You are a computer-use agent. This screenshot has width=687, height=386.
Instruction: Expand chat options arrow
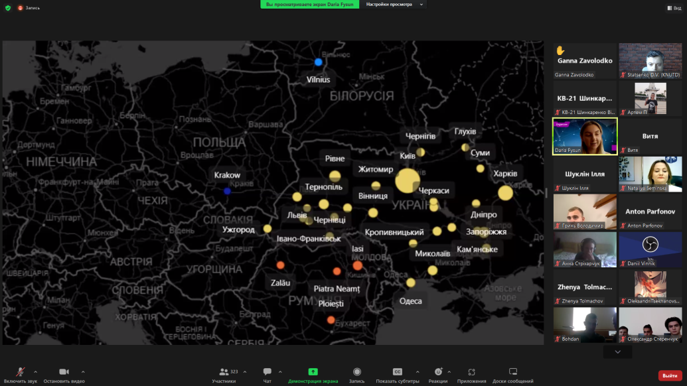click(280, 372)
